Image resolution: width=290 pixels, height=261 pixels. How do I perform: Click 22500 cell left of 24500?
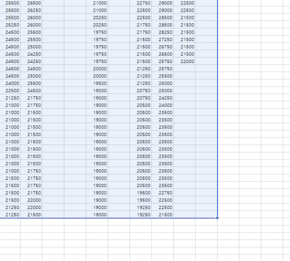10,90
